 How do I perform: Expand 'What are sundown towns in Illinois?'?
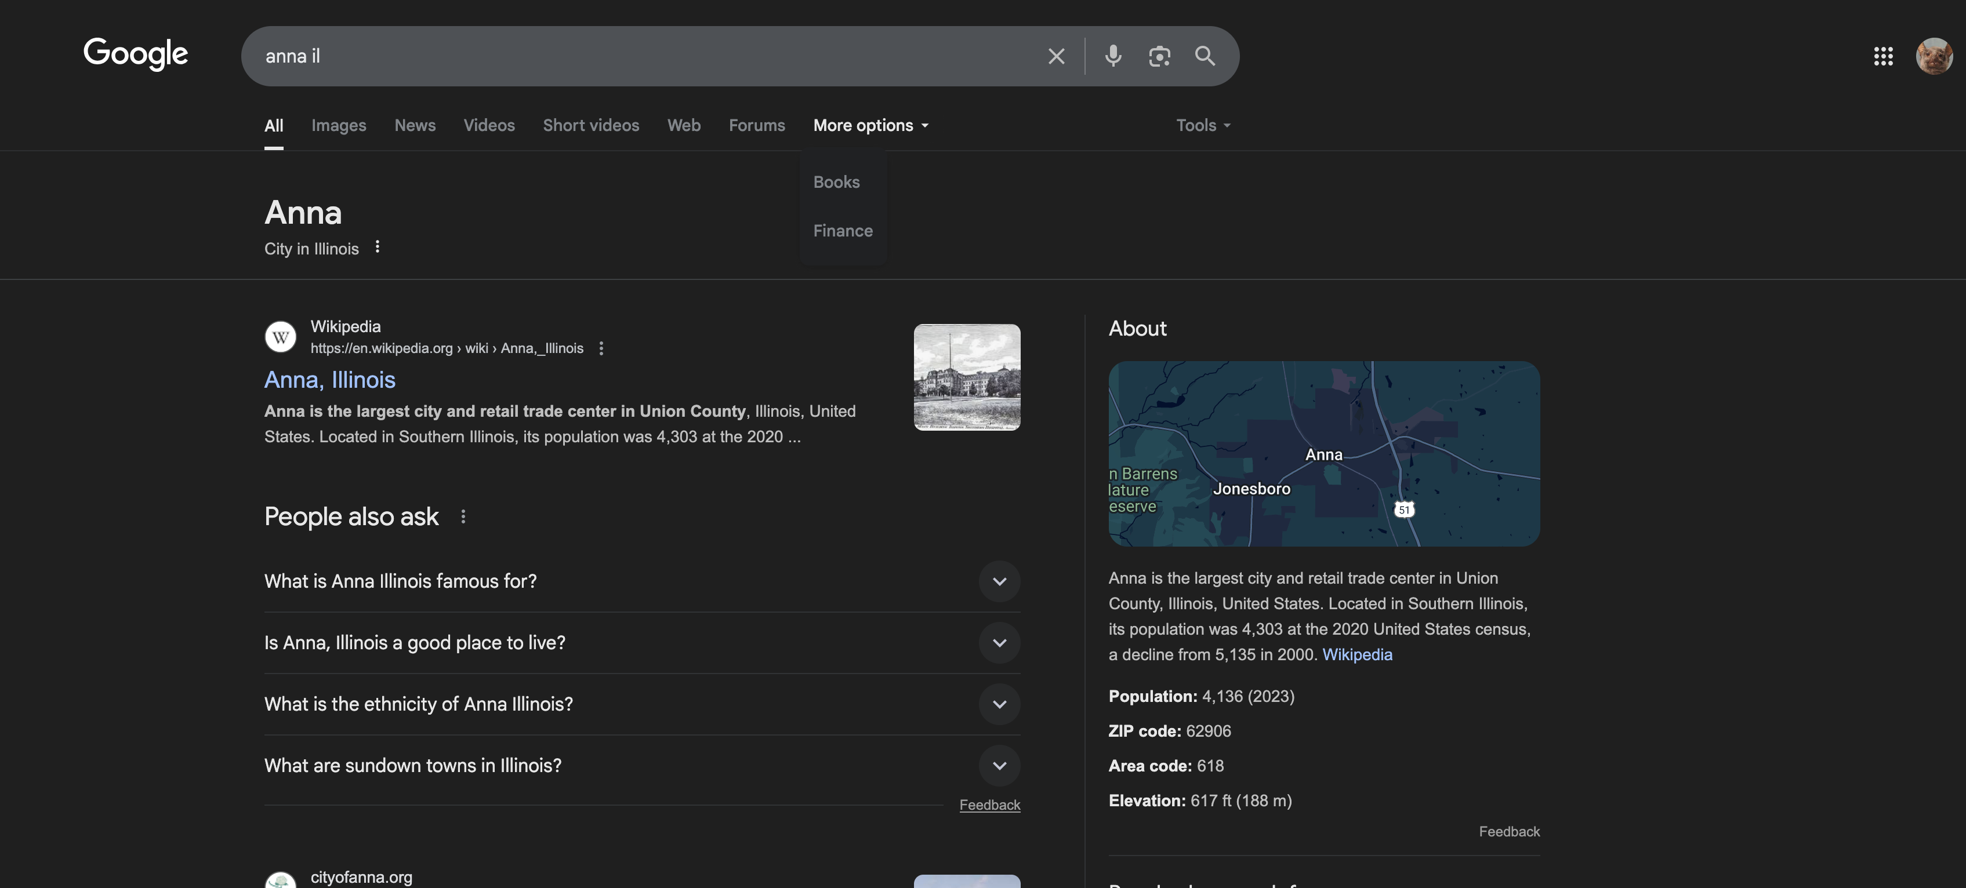pyautogui.click(x=999, y=766)
